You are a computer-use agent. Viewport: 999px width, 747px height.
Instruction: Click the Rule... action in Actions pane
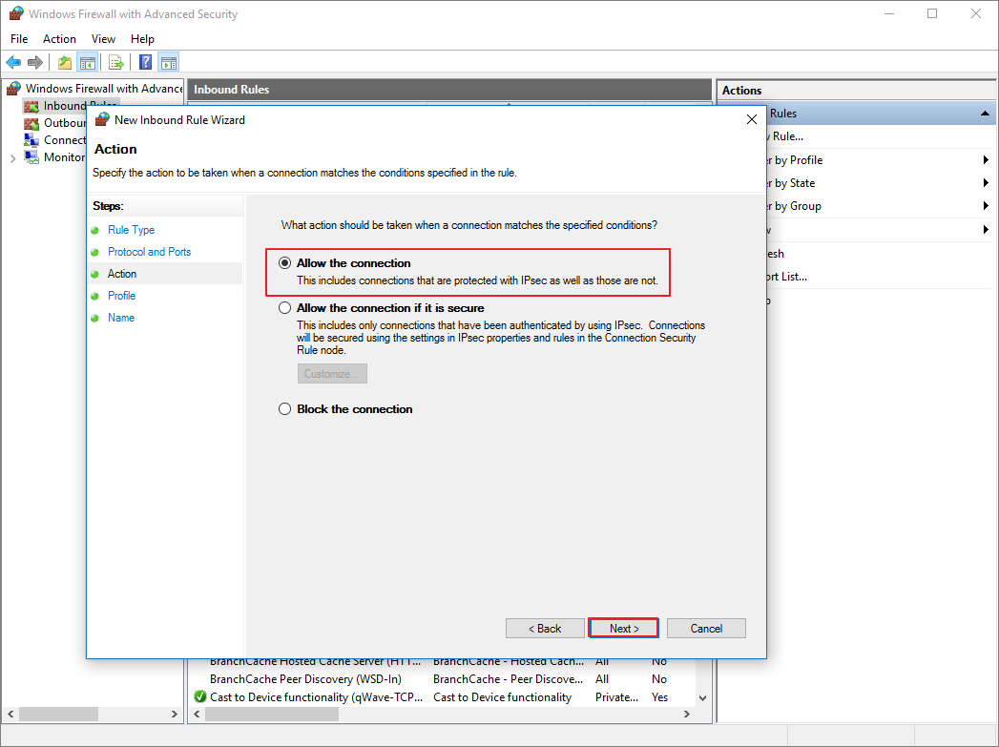coord(787,136)
